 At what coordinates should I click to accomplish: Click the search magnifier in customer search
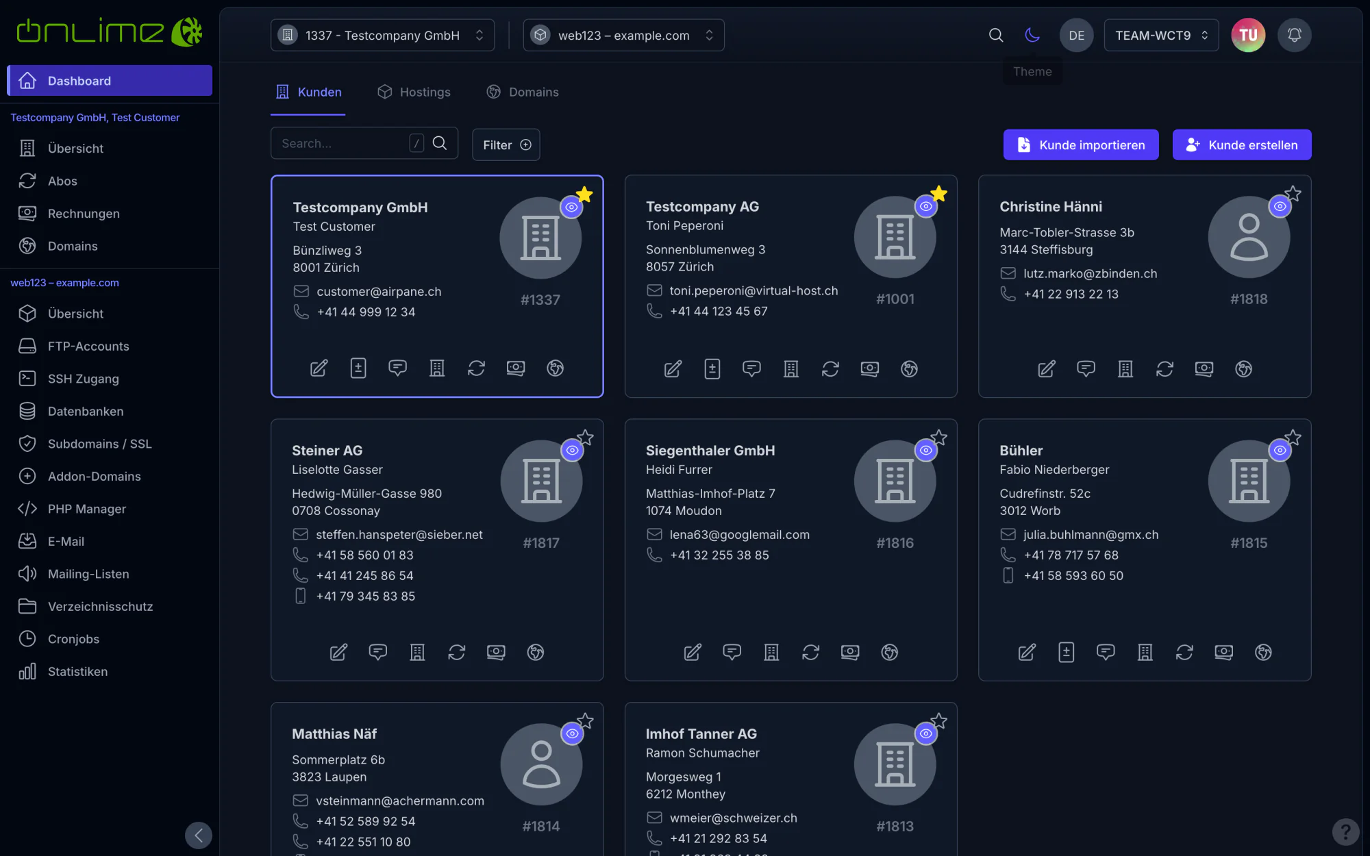click(x=440, y=143)
